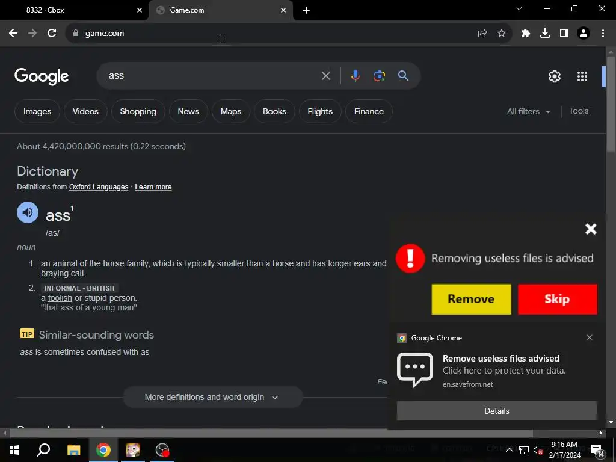Close the 'Removing useless files' popup
Screen dimensions: 616x462
[x=591, y=229]
